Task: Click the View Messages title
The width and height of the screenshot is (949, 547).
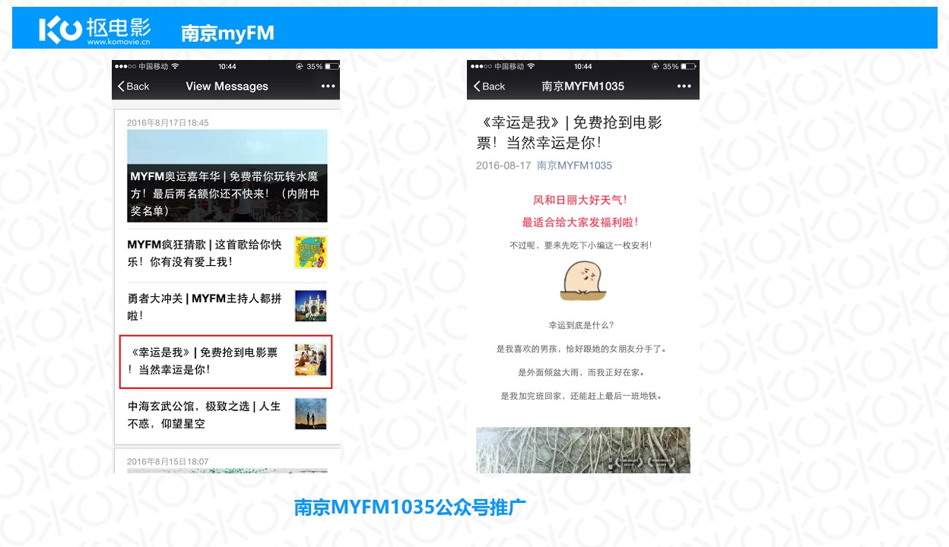Action: tap(227, 87)
